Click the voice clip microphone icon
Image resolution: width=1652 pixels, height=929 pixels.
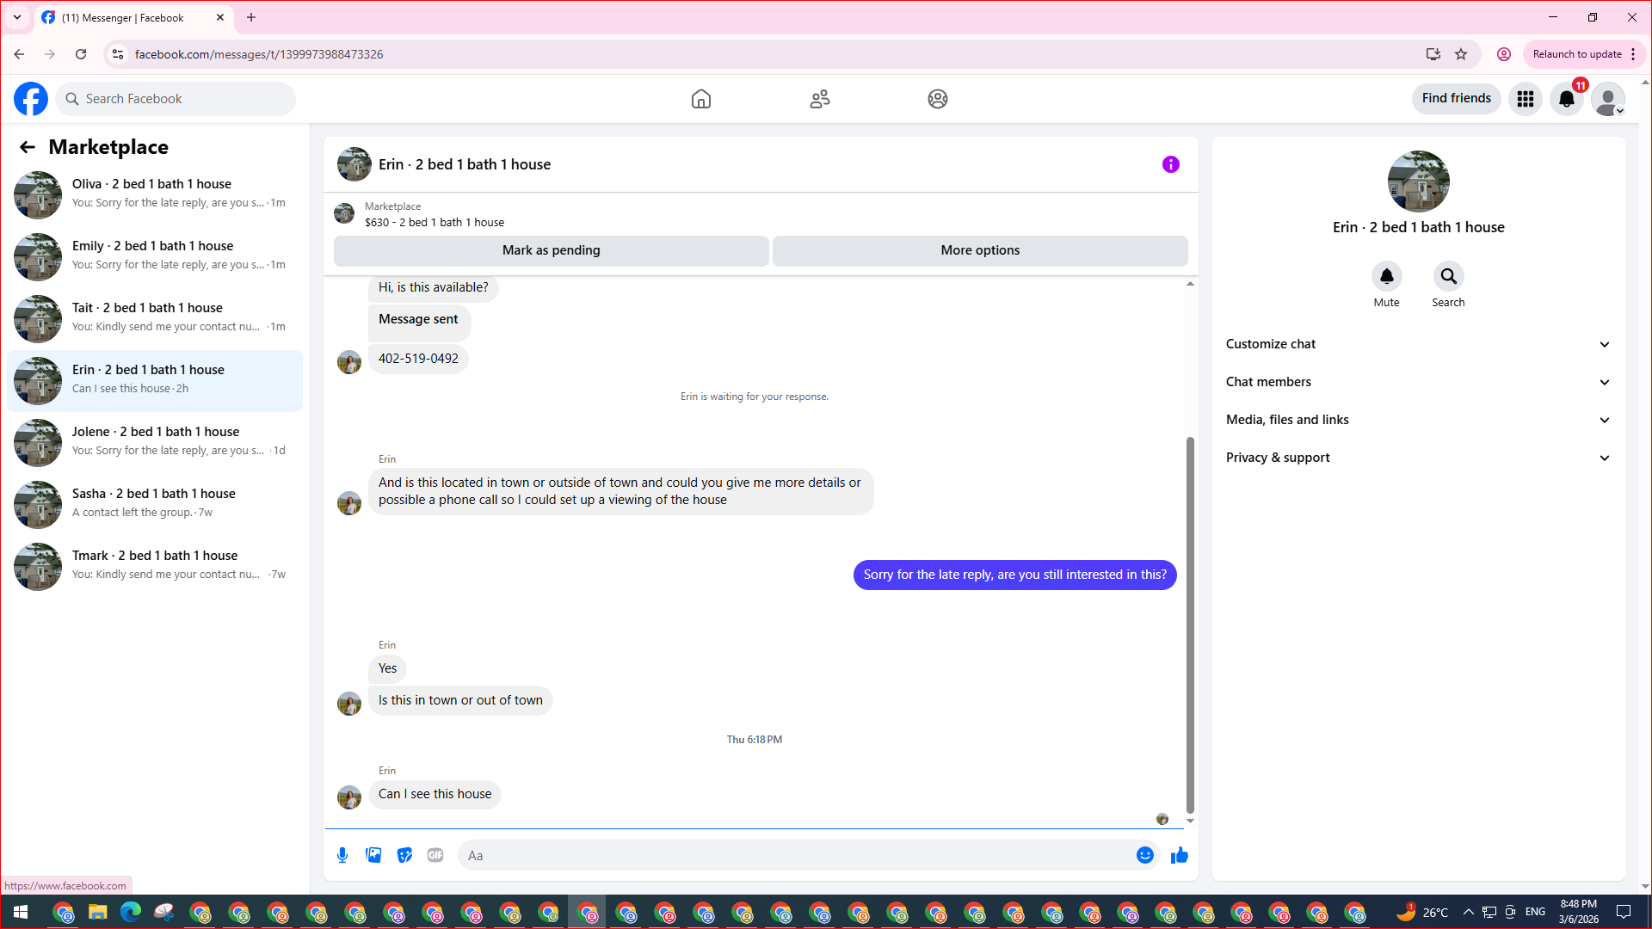342,855
